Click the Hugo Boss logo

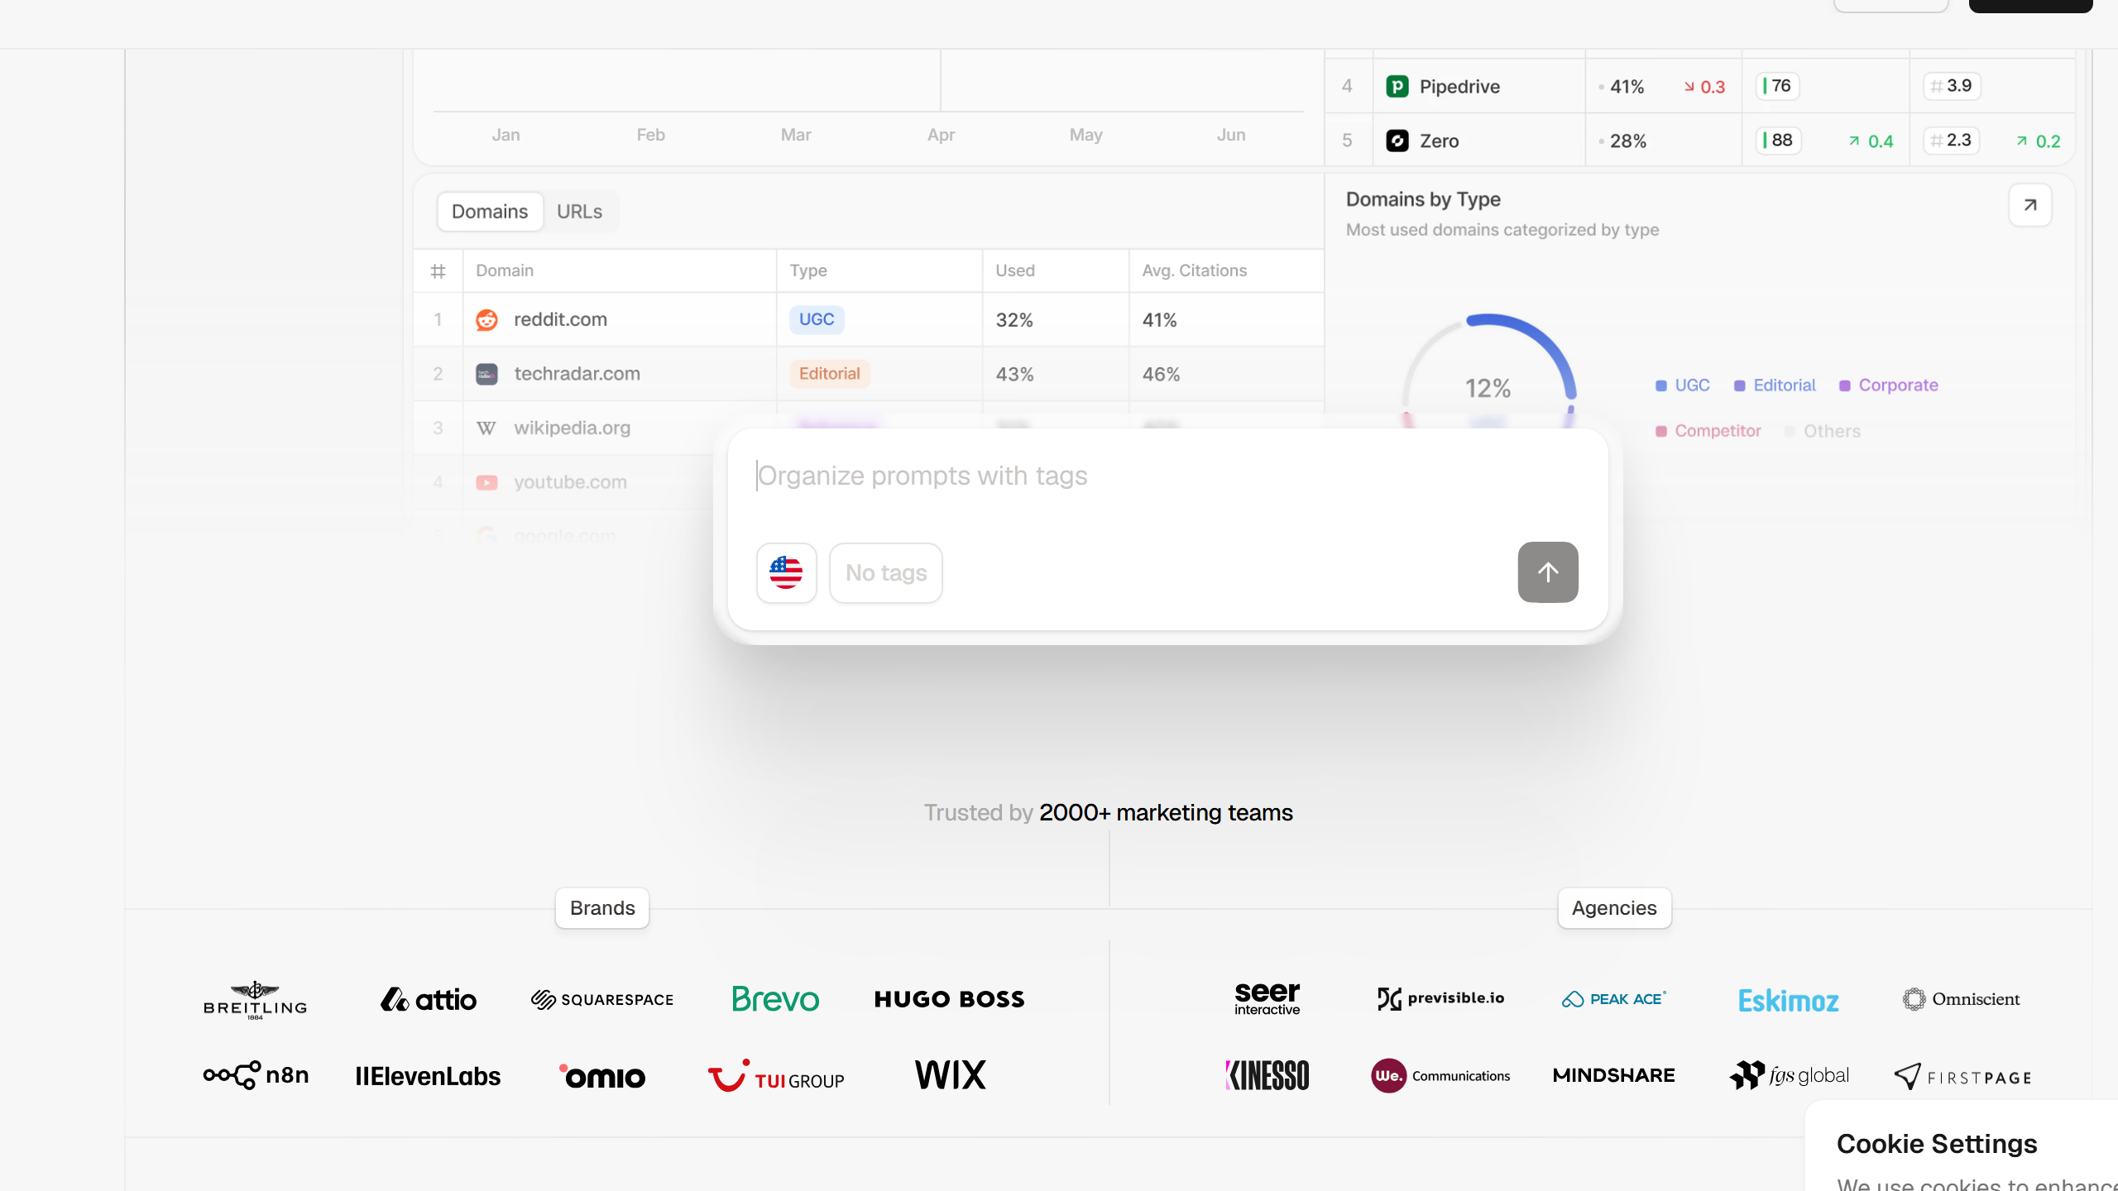950,999
